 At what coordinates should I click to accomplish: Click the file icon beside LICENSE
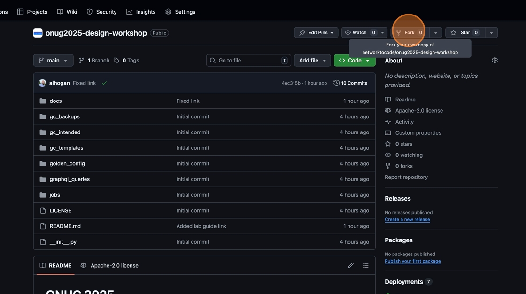43,210
